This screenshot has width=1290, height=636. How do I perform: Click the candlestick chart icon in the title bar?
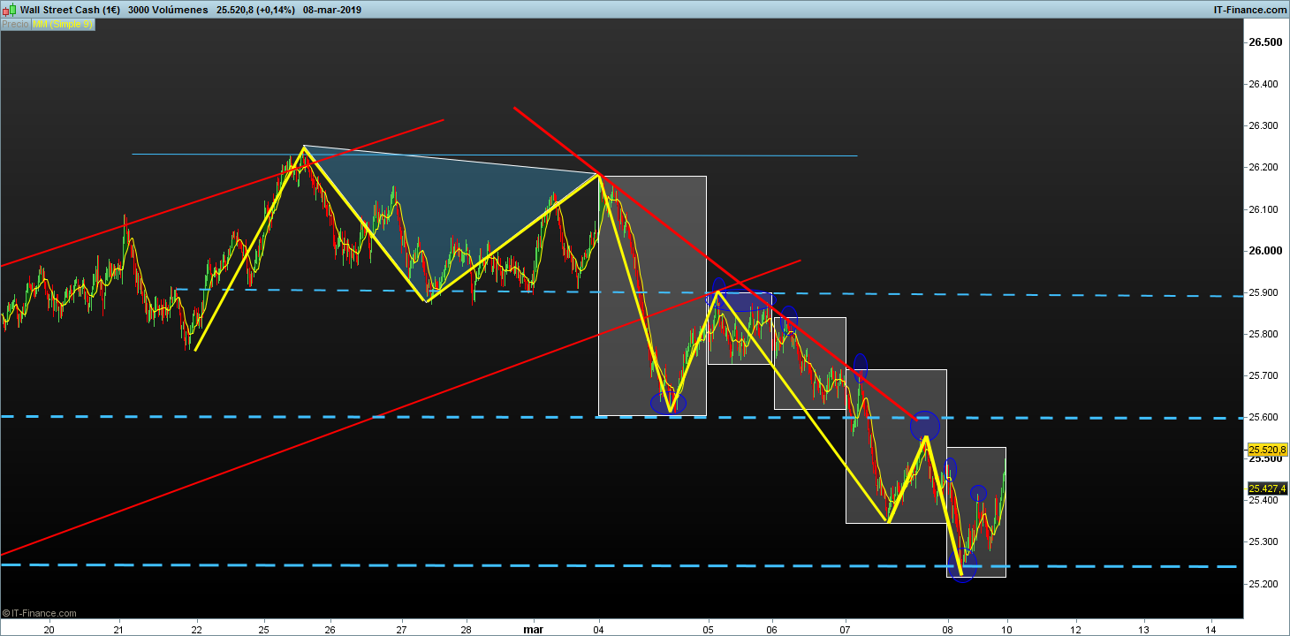pyautogui.click(x=9, y=10)
